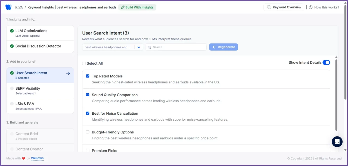
Task: Click the search magnifier in the intent search field
Action: point(149,47)
